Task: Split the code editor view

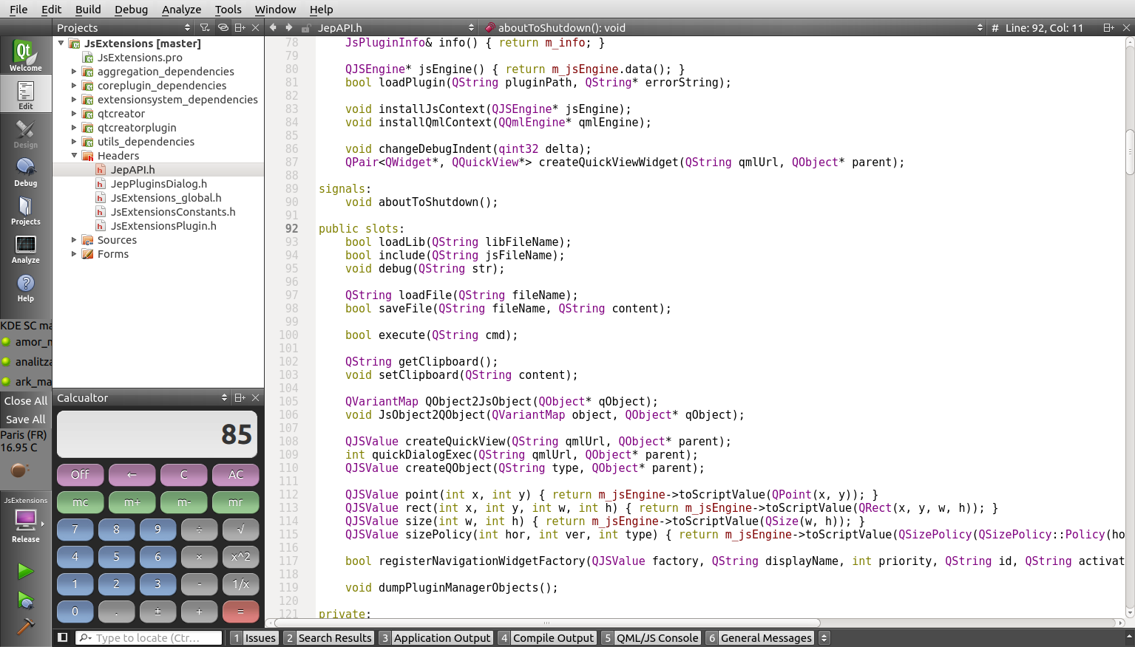Action: point(1108,27)
